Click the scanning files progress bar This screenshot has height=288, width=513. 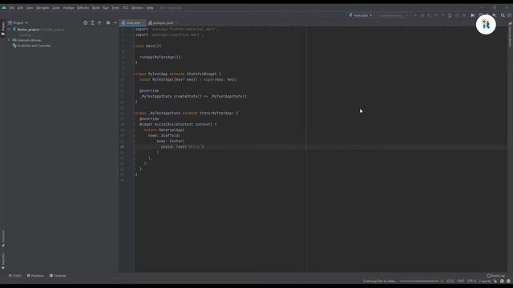(418, 281)
